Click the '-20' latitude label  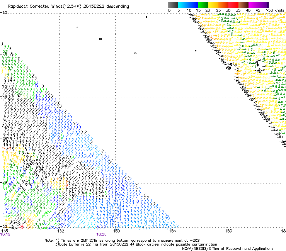tap(3, 13)
